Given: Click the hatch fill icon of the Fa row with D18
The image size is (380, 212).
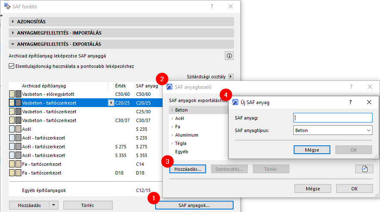Looking at the screenshot, I should (12, 173).
